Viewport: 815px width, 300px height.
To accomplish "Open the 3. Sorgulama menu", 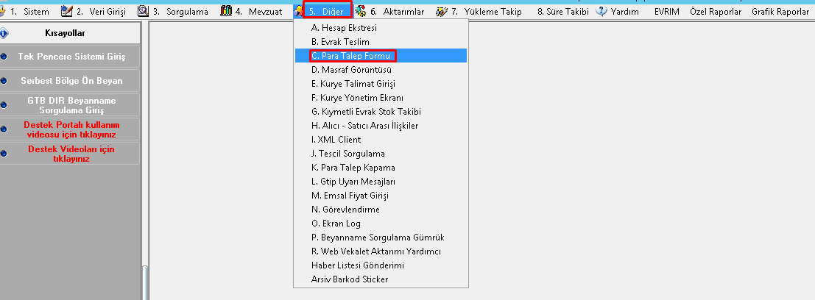I will pyautogui.click(x=180, y=12).
